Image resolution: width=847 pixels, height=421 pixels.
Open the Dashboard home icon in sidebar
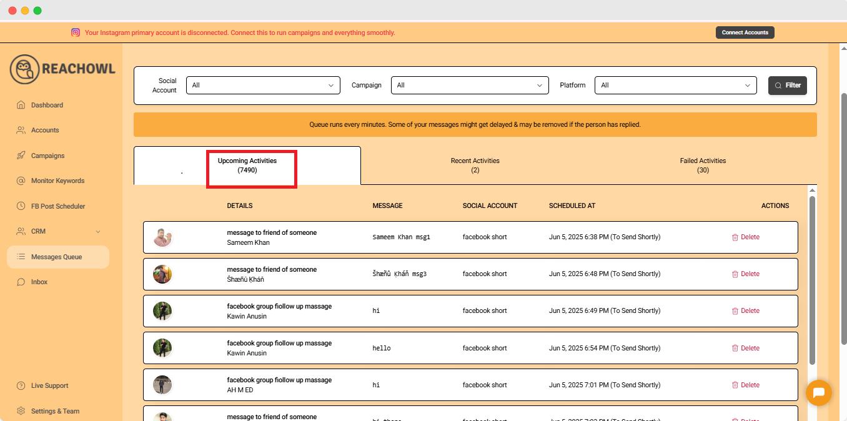(x=21, y=105)
